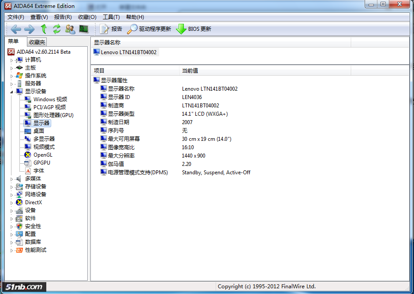Open the sensor monitor toolbar icon
Image resolution: width=414 pixels, height=294 pixels.
[x=83, y=29]
